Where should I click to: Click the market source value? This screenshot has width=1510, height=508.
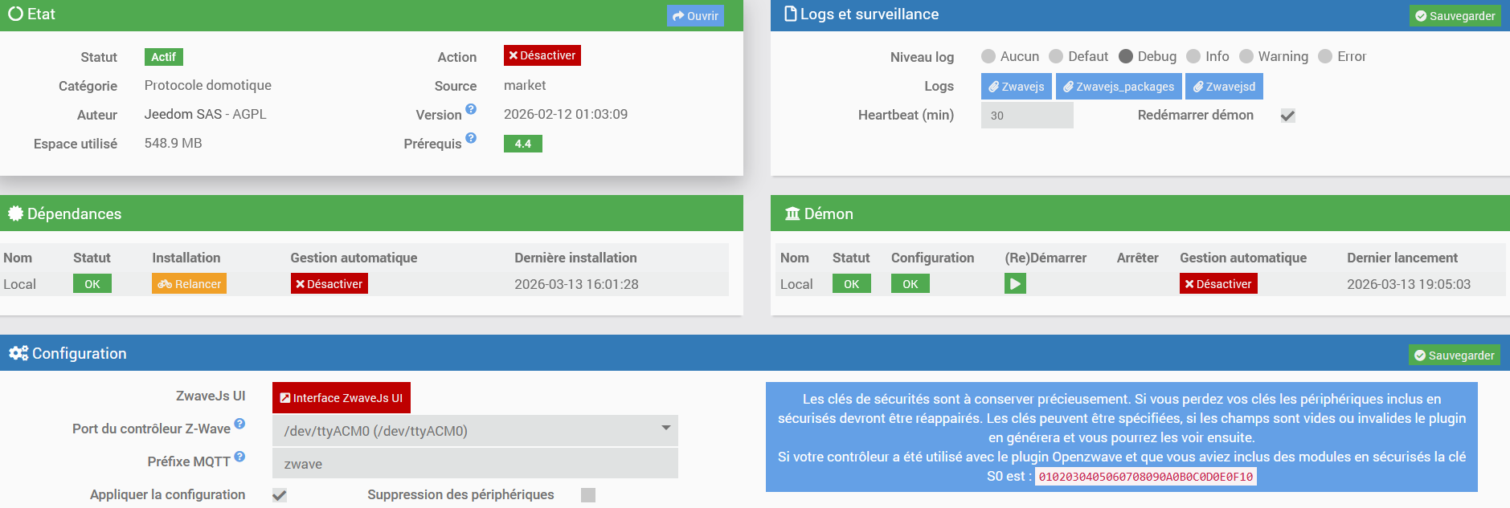tap(525, 85)
